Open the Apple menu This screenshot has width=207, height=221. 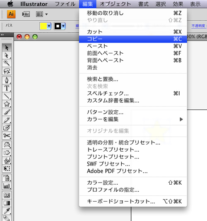pos(10,4)
